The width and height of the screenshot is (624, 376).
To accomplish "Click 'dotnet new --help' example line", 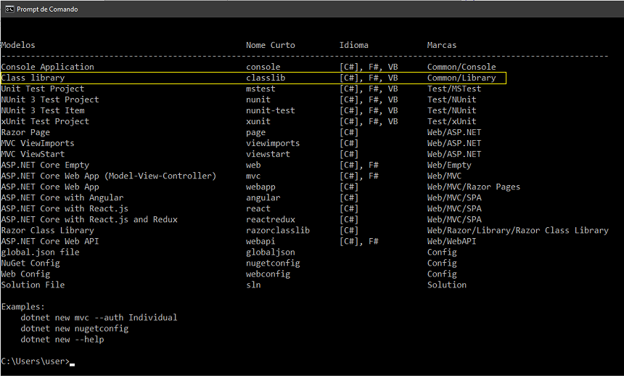I will [x=62, y=340].
